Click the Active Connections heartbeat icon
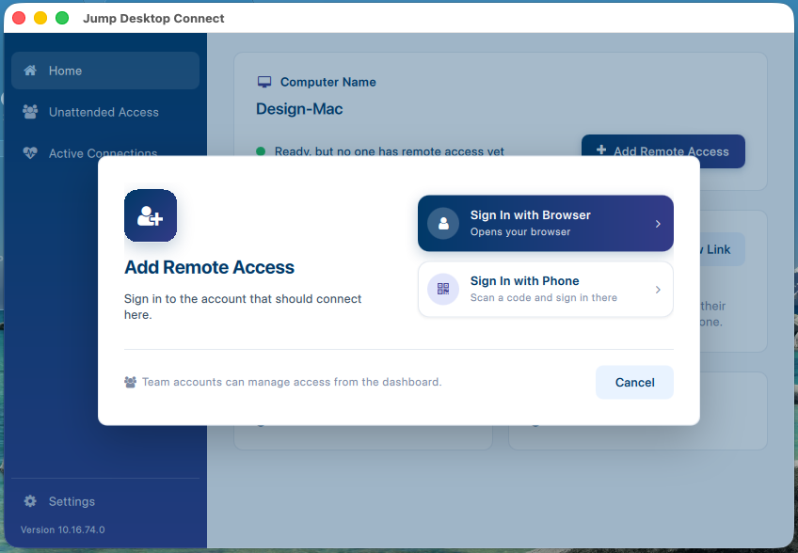Screen dimensions: 798x553 coord(30,152)
